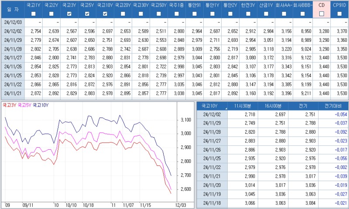
Task: Click the 11시30분 column header
Action: coord(242,106)
